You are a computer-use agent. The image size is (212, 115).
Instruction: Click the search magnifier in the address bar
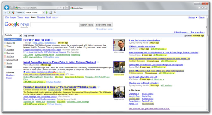tap(58, 8)
